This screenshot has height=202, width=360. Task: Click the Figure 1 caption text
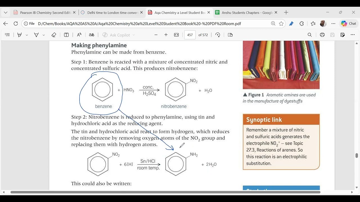[x=279, y=98]
